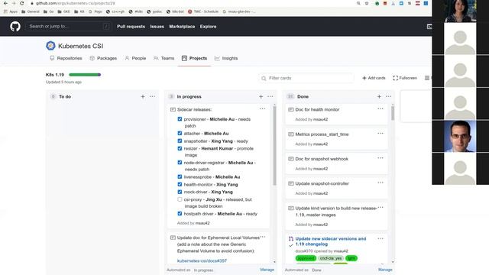
Task: Open the project menu icon beside Fullscreen
Action: coord(427,78)
